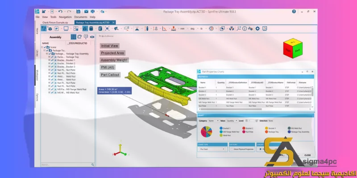Select the grid view icon in Assembly panel
The height and width of the screenshot is (178, 357).
(73, 37)
